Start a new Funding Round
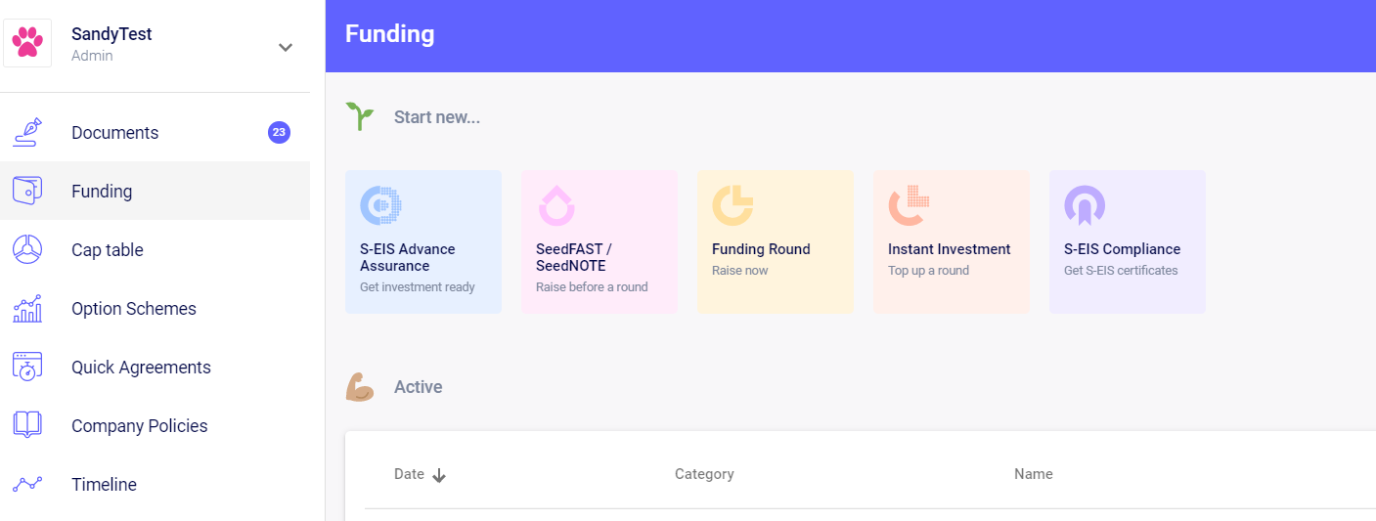 pos(776,242)
